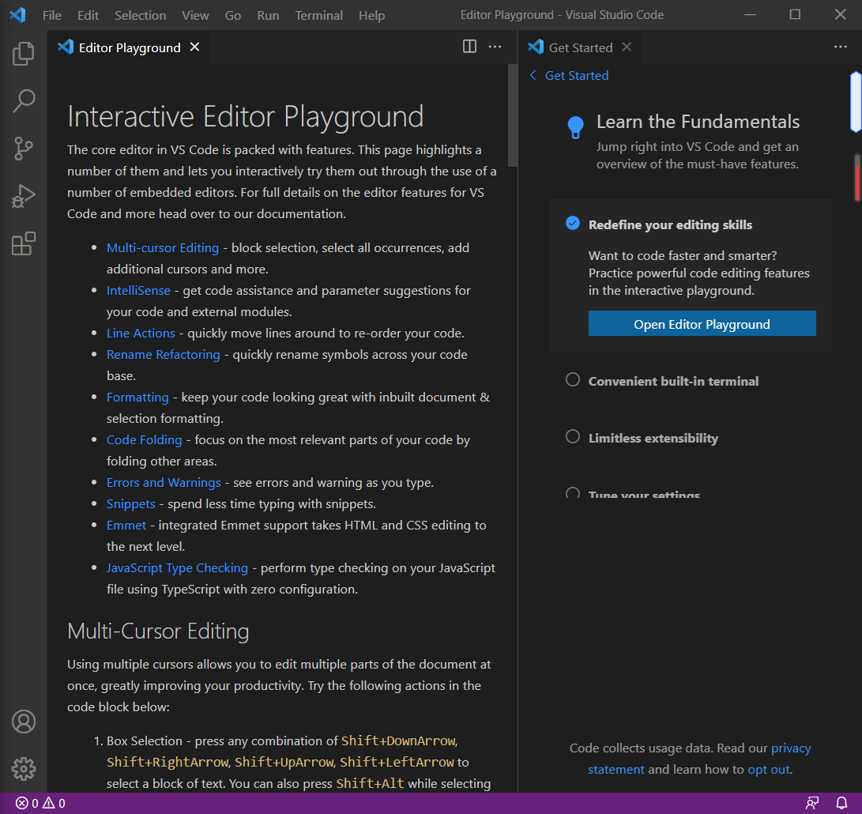Follow the Formatting link
Viewport: 862px width, 814px height.
click(x=137, y=397)
